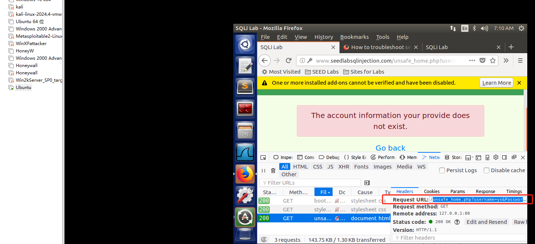Image resolution: width=535 pixels, height=244 pixels.
Task: Click the Filter URLs input
Action: coord(310,183)
